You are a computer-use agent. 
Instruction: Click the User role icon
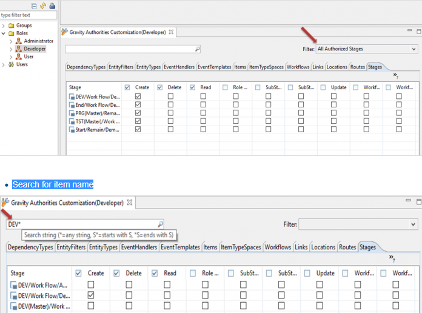point(19,56)
